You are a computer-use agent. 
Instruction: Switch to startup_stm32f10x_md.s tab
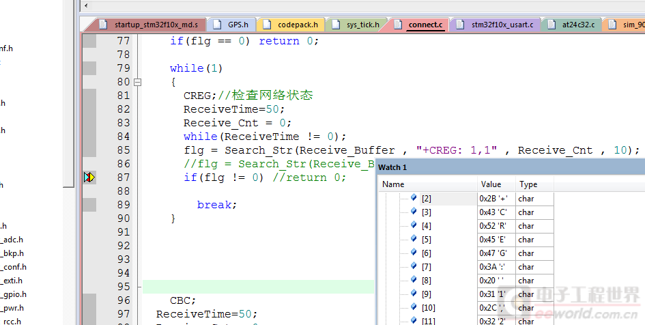(x=149, y=25)
